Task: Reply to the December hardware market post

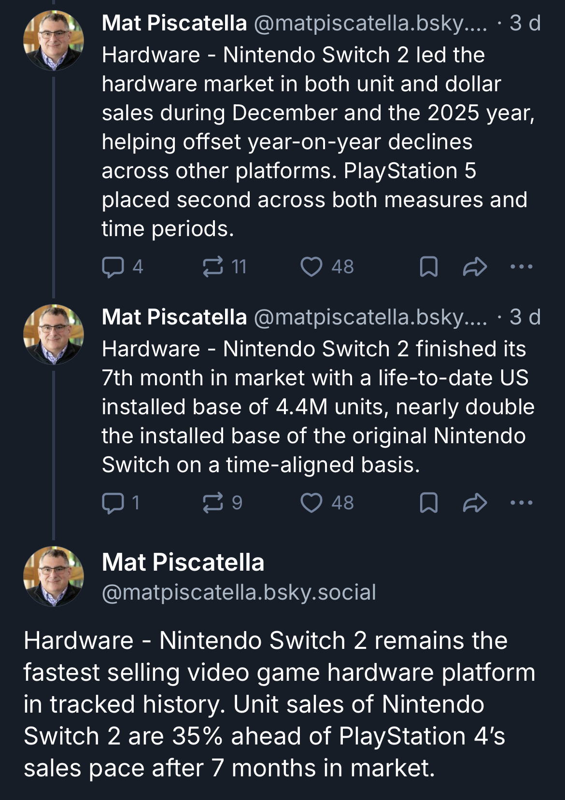Action: [x=113, y=267]
